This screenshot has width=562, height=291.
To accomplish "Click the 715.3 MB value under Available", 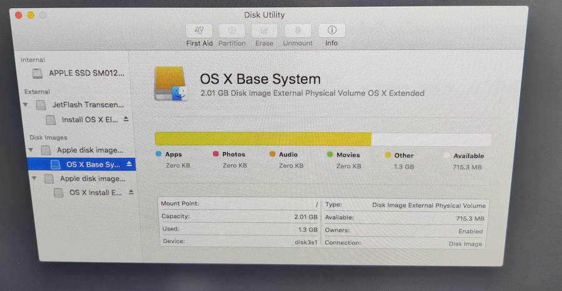I will (x=467, y=167).
